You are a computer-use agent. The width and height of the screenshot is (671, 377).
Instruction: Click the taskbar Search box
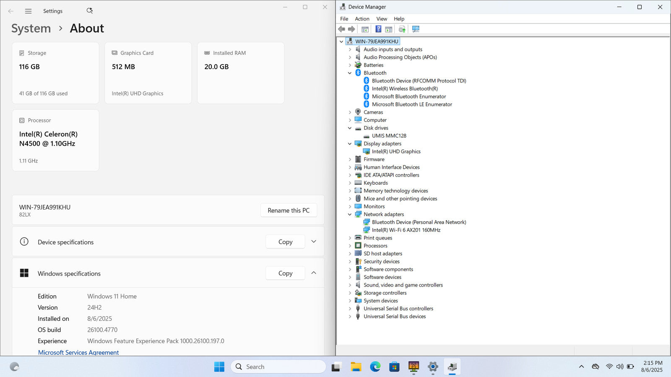point(278,367)
